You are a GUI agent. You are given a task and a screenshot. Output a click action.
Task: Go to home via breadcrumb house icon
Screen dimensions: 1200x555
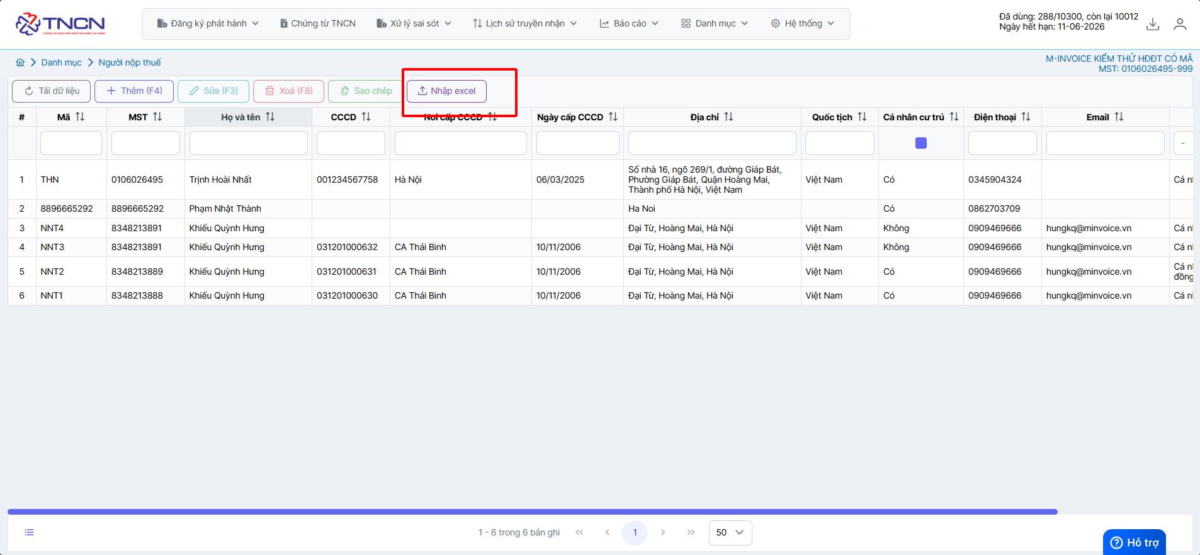coord(20,62)
